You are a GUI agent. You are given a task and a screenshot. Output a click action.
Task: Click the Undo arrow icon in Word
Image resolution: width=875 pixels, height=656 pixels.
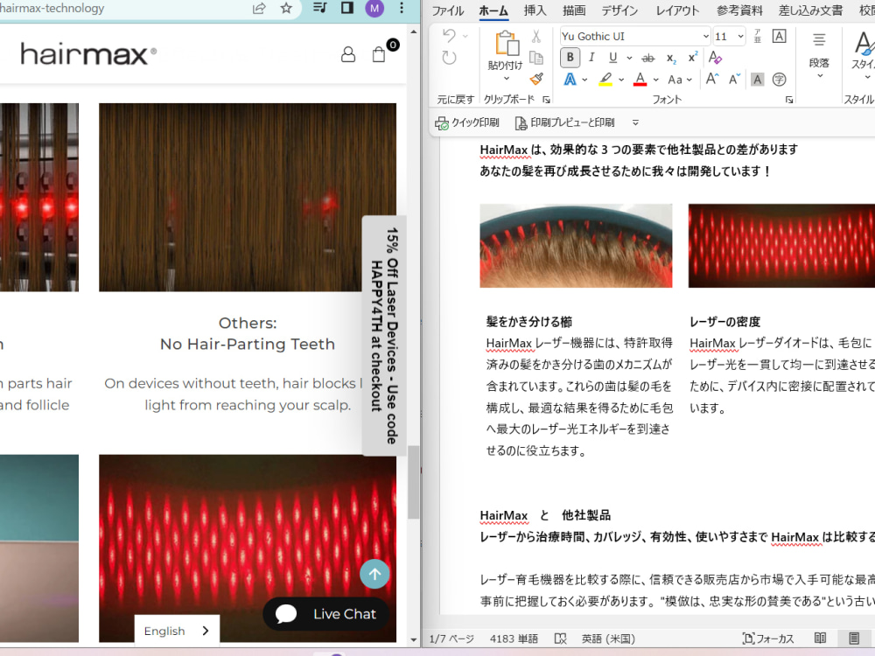(x=449, y=36)
